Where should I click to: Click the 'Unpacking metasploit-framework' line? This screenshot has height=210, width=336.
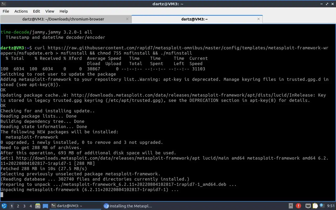pos(90,190)
